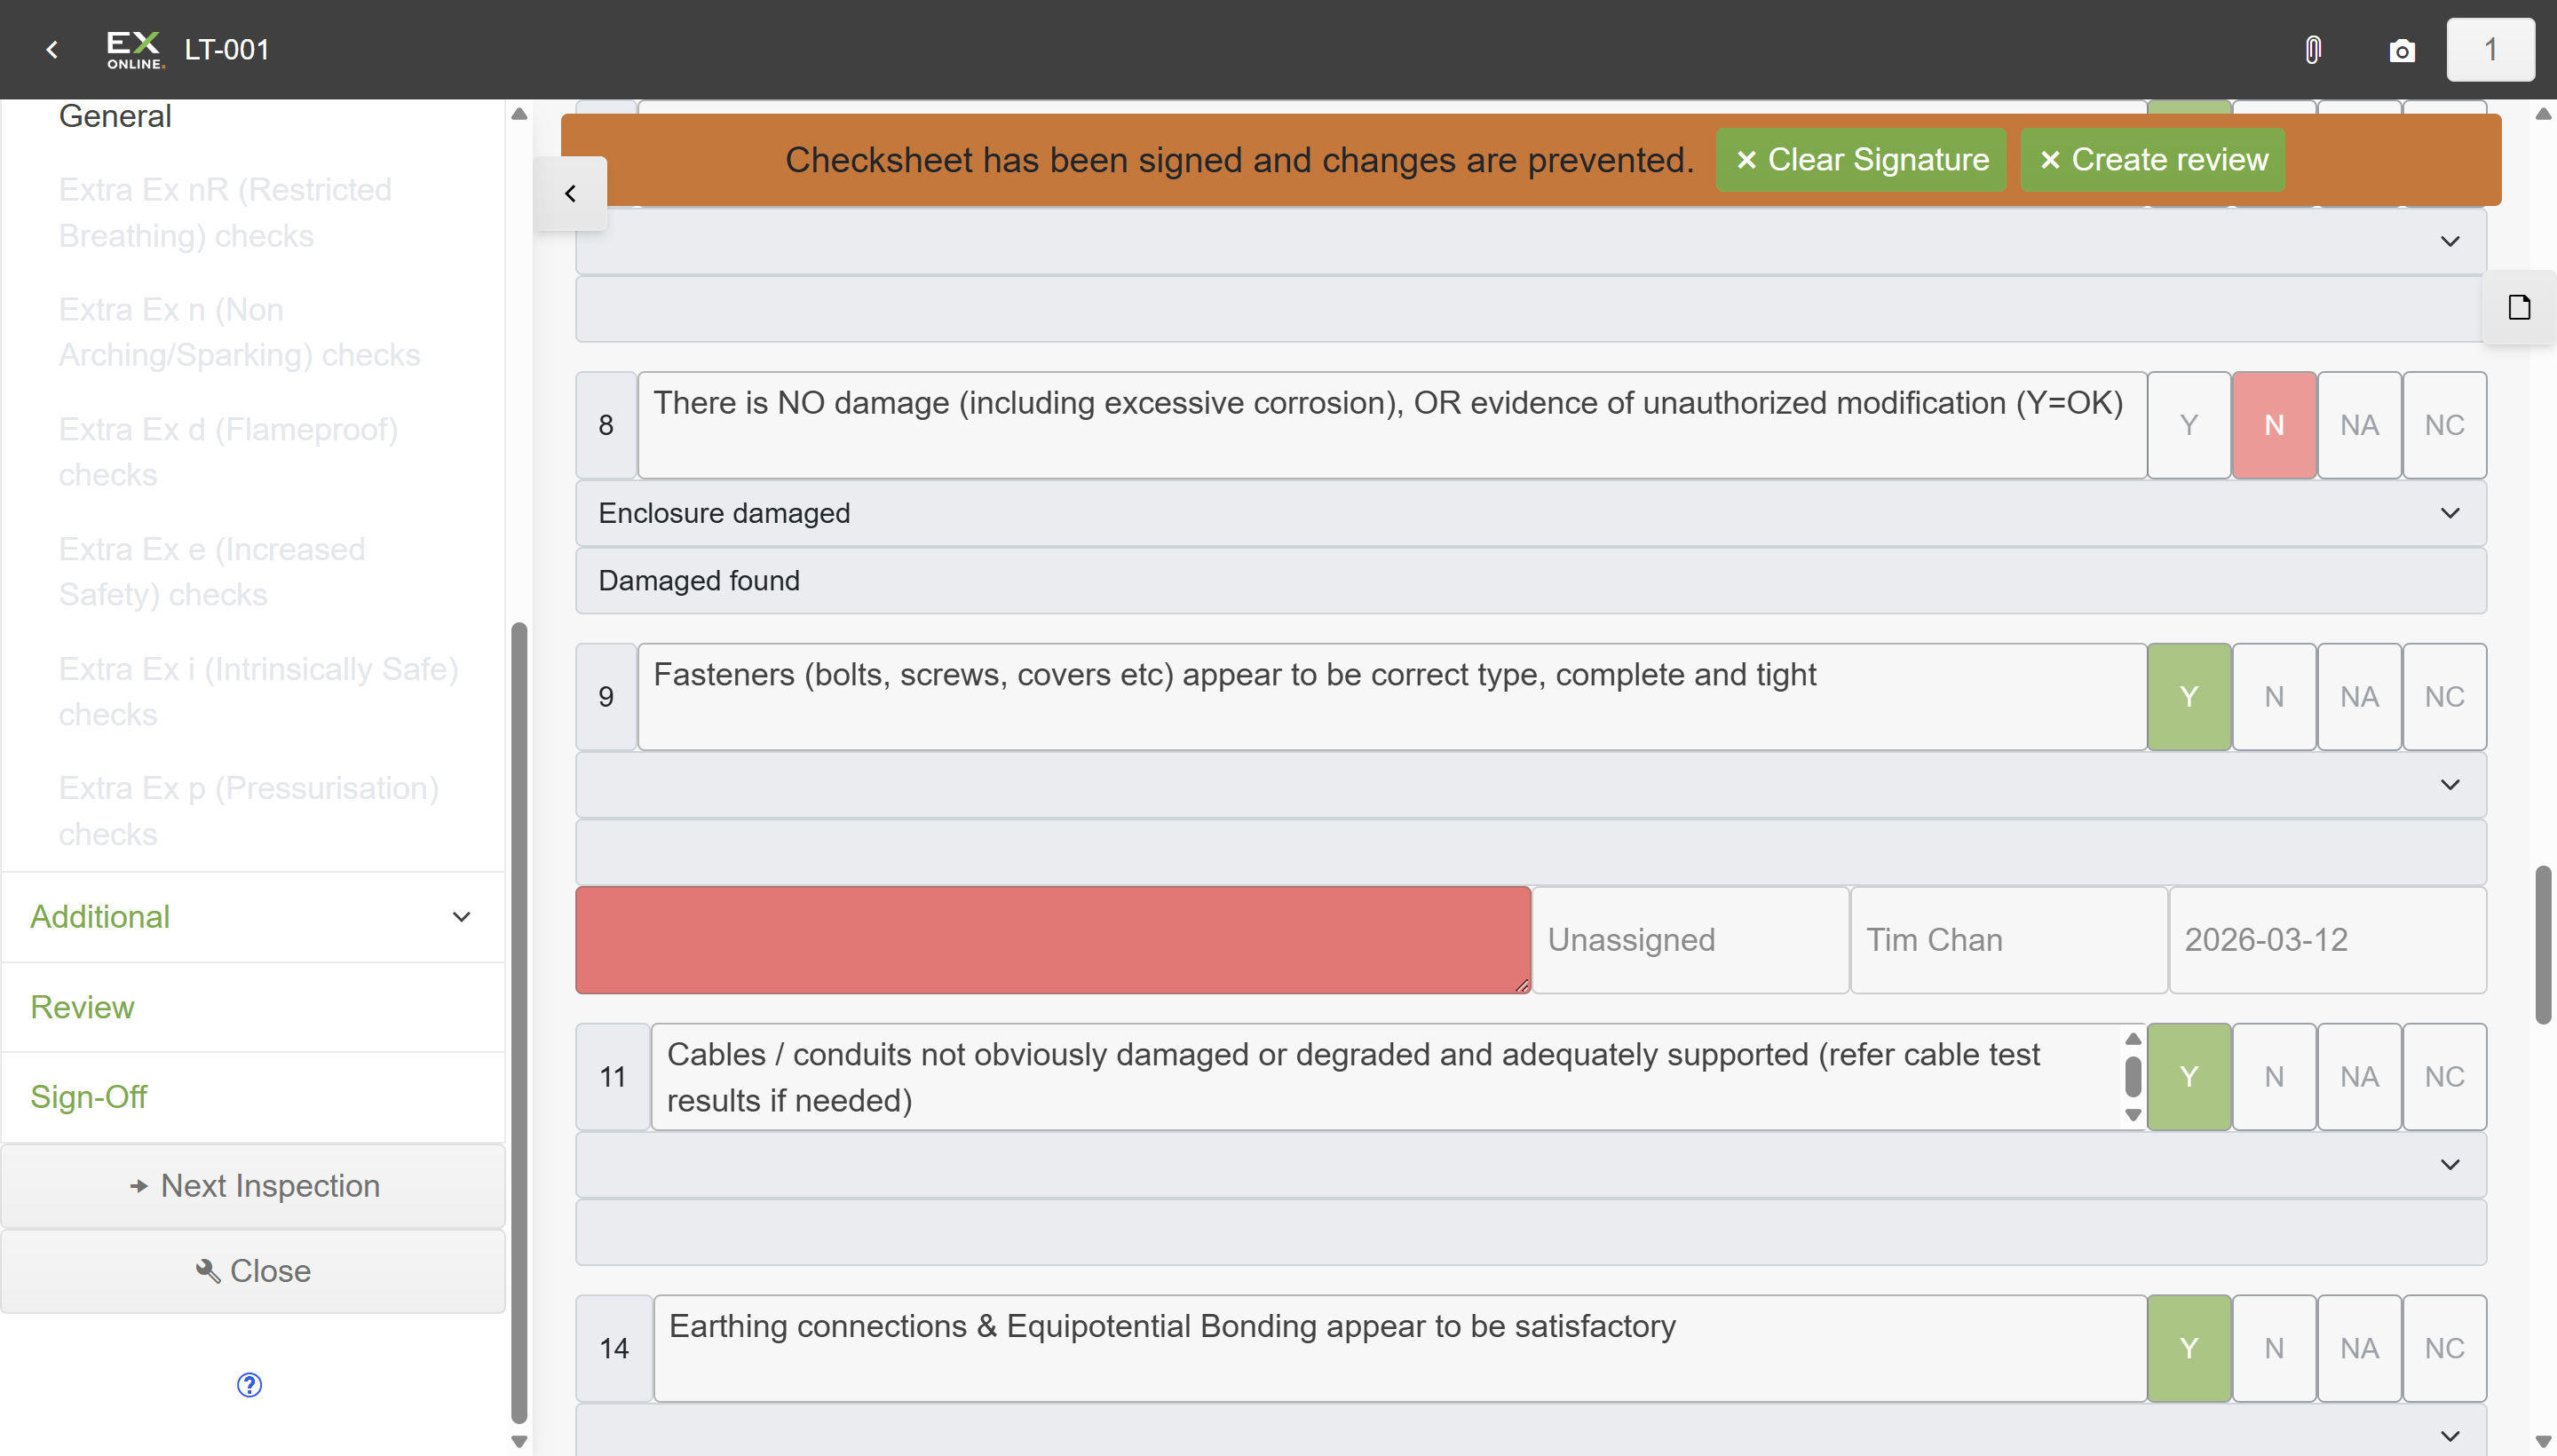This screenshot has height=1456, width=2557.
Task: Mark item 11 cables as NC
Action: tap(2444, 1077)
